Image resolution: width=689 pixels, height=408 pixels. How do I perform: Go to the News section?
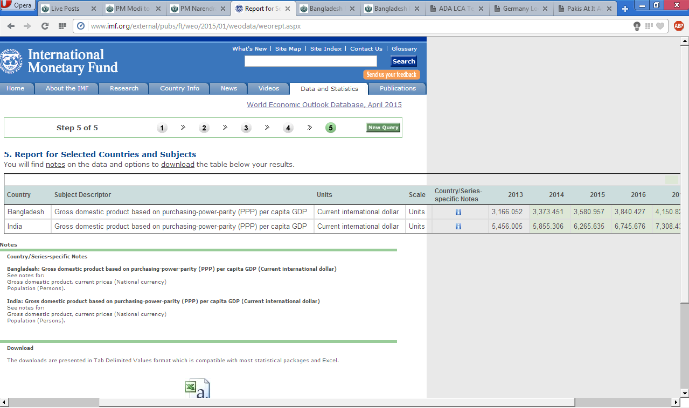(229, 88)
